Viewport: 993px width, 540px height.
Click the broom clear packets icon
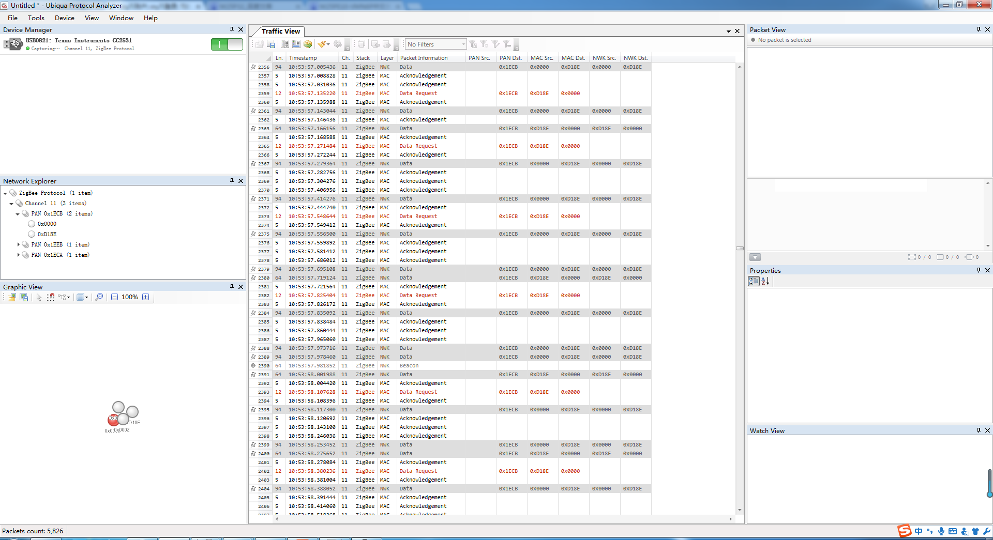(x=322, y=44)
